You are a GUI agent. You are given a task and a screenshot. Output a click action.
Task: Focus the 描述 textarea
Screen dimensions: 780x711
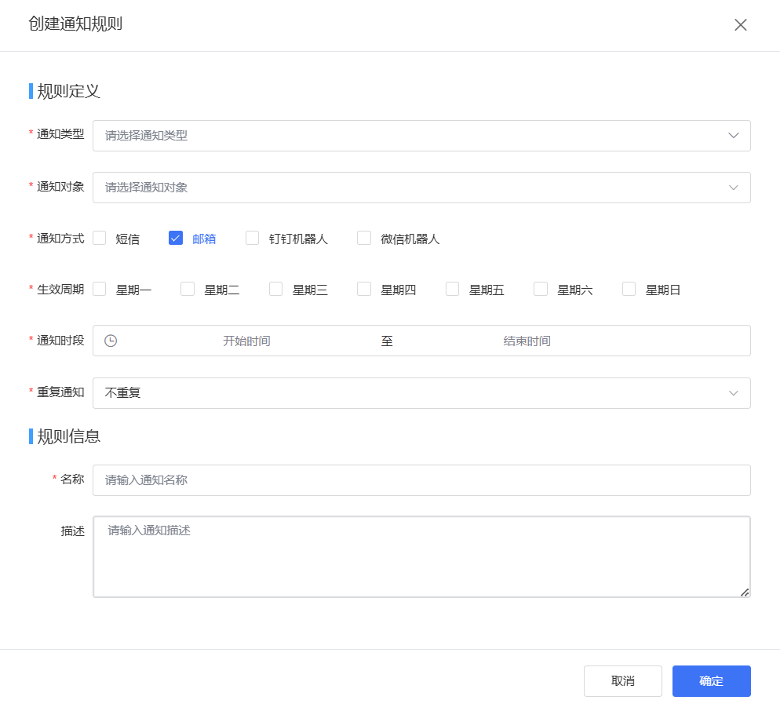[421, 556]
